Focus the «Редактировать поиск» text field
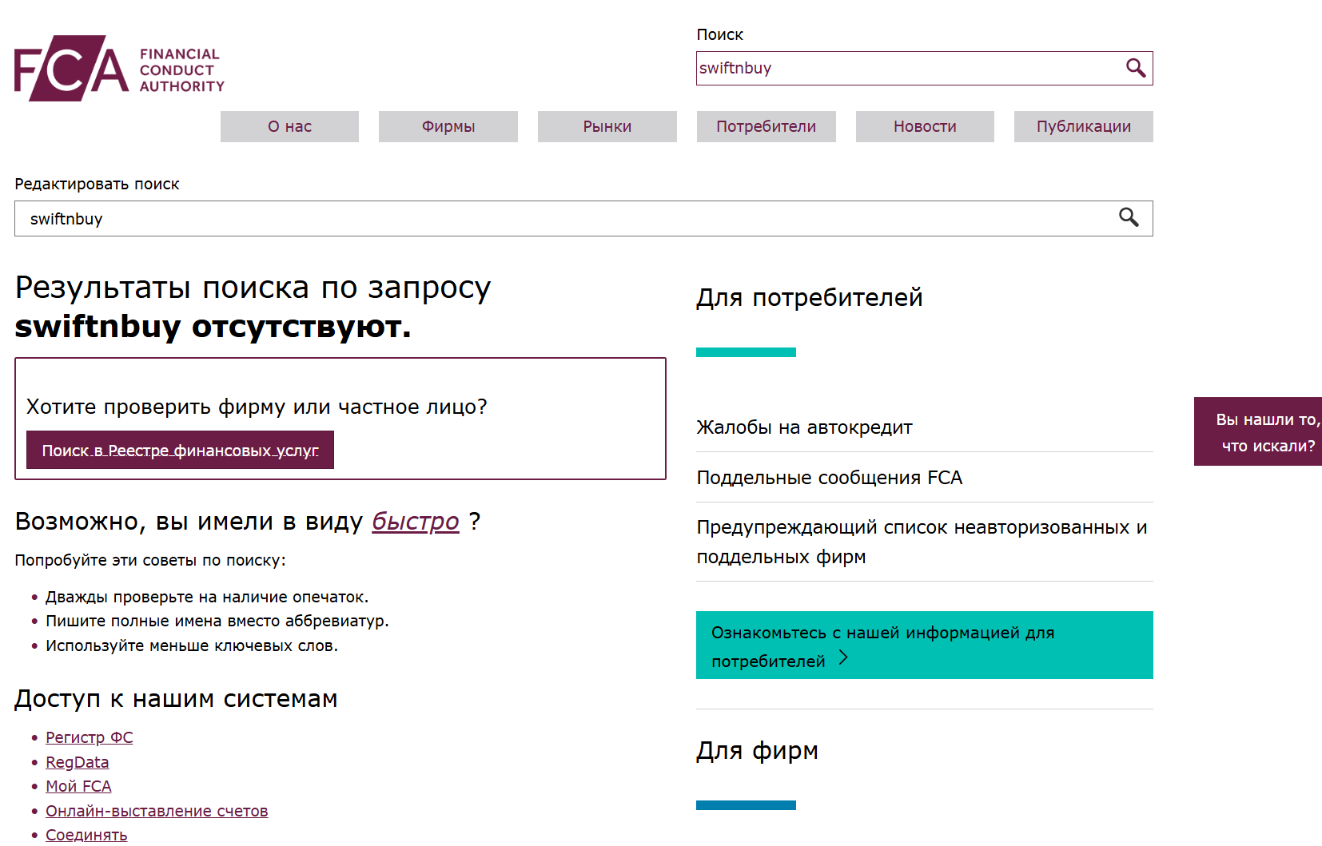 (x=559, y=219)
